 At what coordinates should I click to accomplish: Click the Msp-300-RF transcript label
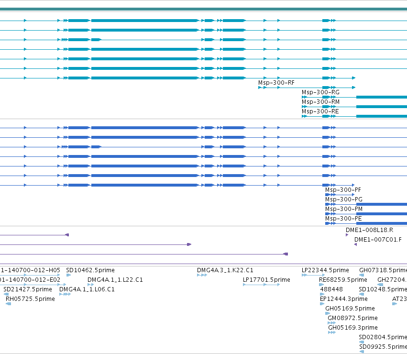[276, 83]
